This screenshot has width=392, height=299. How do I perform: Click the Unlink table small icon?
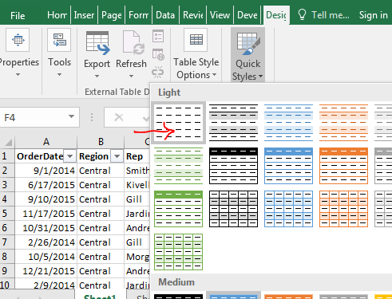[158, 72]
